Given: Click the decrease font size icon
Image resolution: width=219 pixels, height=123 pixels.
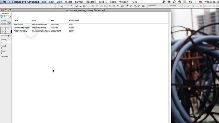Looking at the screenshot, I should click(184, 6).
